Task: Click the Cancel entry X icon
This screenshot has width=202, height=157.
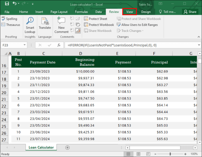Action: click(40, 45)
